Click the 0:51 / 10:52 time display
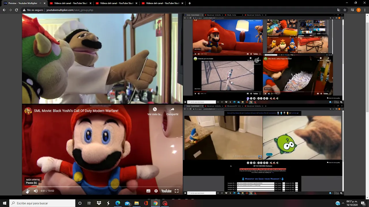 click(x=47, y=191)
